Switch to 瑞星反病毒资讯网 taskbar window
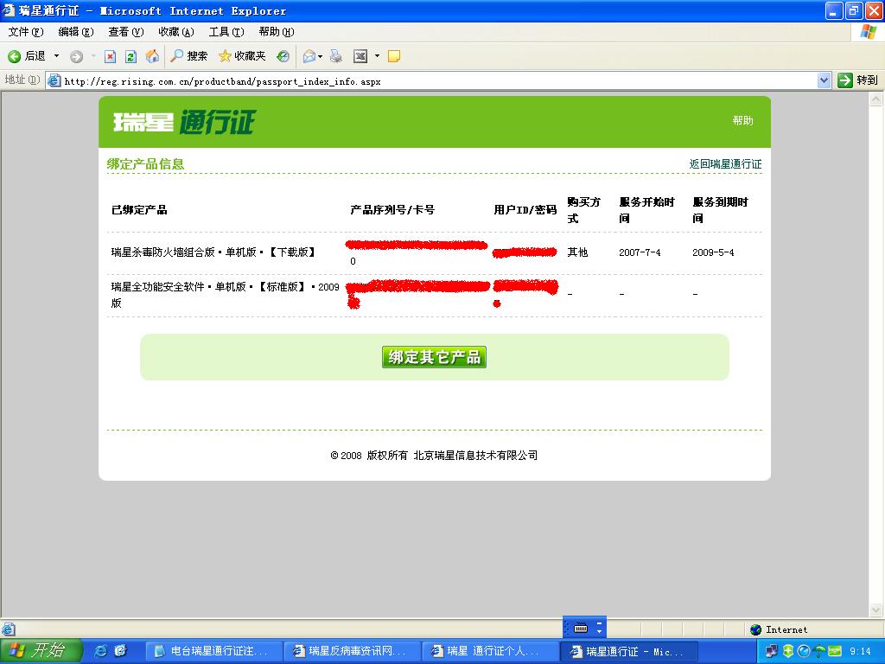Image resolution: width=885 pixels, height=664 pixels. pyautogui.click(x=352, y=651)
